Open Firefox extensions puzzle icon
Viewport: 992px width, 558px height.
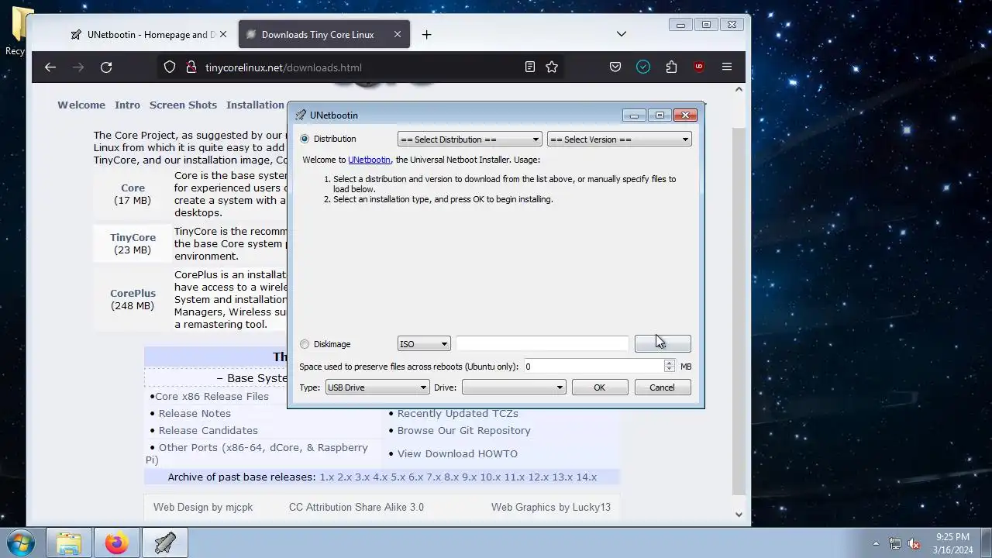[671, 67]
